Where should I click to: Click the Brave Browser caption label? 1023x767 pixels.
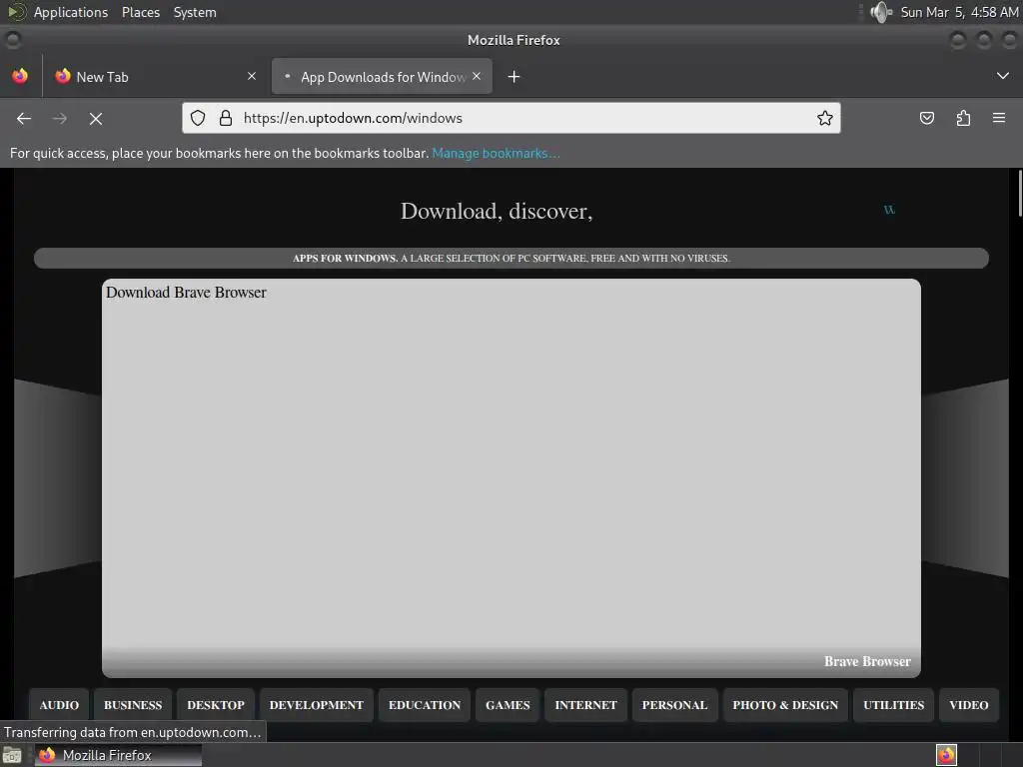(x=867, y=661)
